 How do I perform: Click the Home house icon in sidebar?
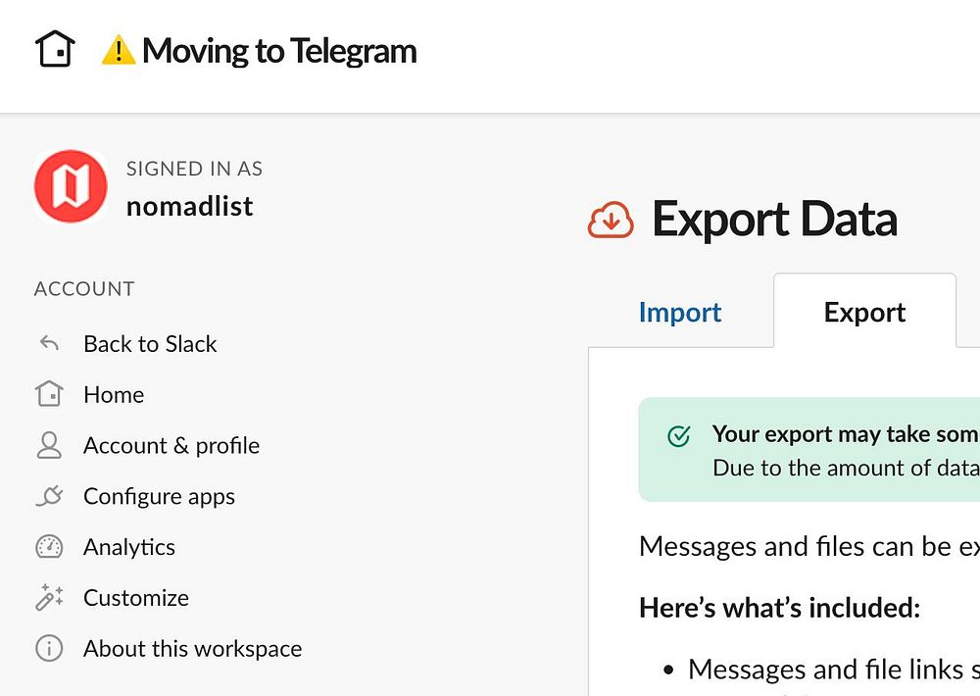(49, 395)
